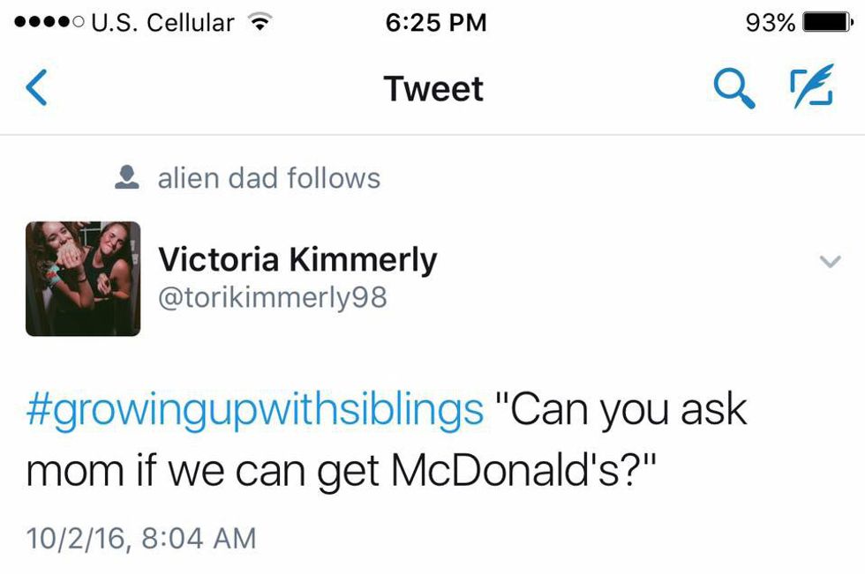Compose a new tweet with quill icon
The height and width of the screenshot is (574, 865).
point(811,89)
